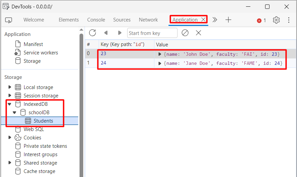This screenshot has width=297, height=177.
Task: Open Private state tokens
Action: pyautogui.click(x=45, y=146)
